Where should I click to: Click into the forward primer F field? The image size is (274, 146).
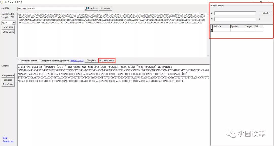point(235,13)
